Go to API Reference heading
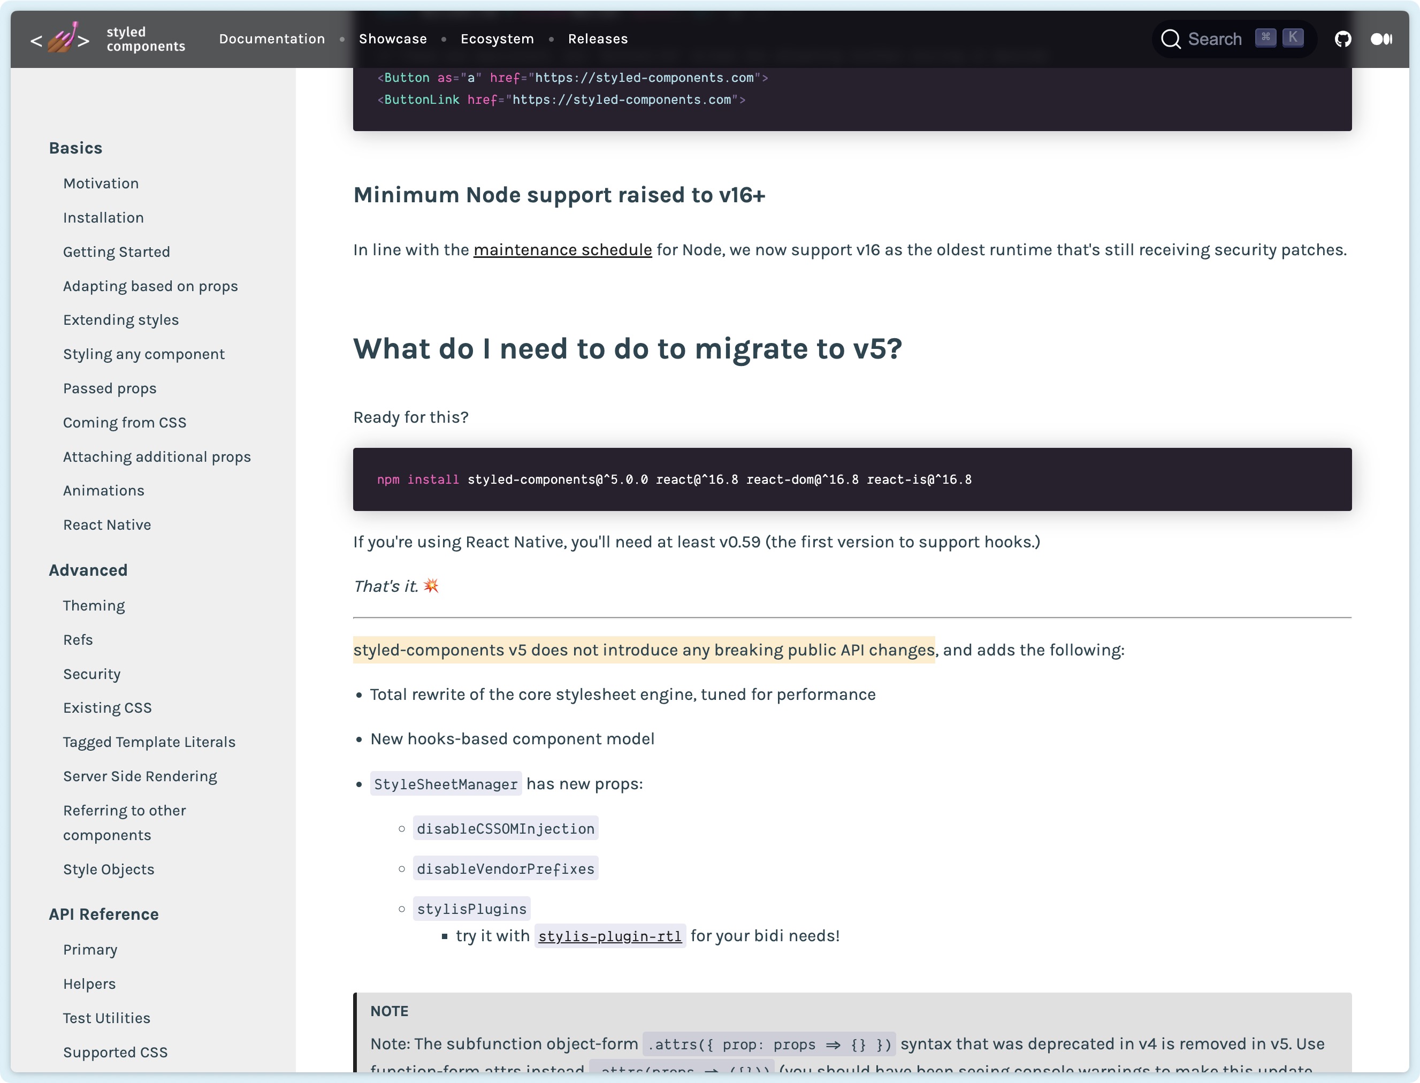This screenshot has height=1083, width=1420. pyautogui.click(x=103, y=915)
